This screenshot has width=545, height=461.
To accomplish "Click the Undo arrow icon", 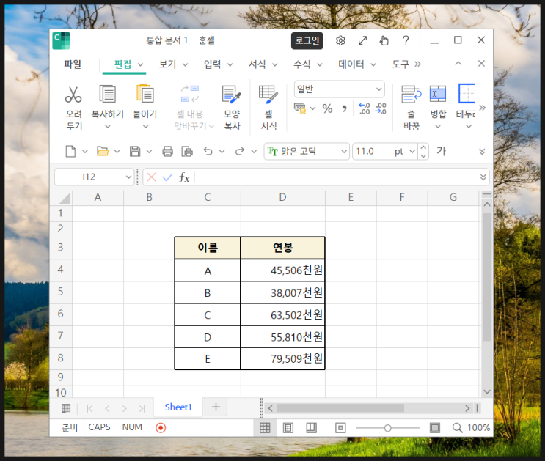I will 208,152.
